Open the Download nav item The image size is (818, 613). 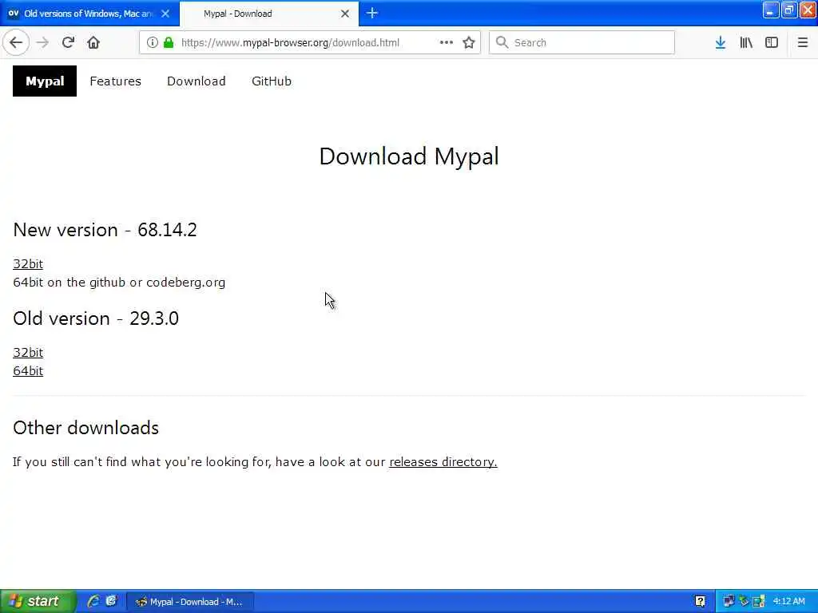(197, 81)
